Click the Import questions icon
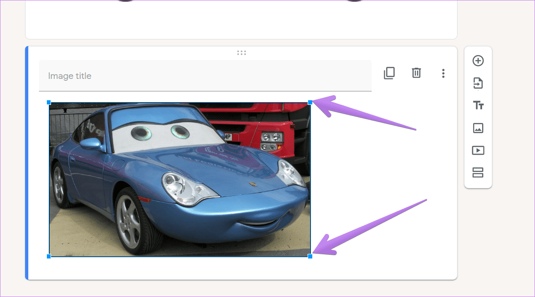Screen dimensions: 535x297 [x=478, y=83]
